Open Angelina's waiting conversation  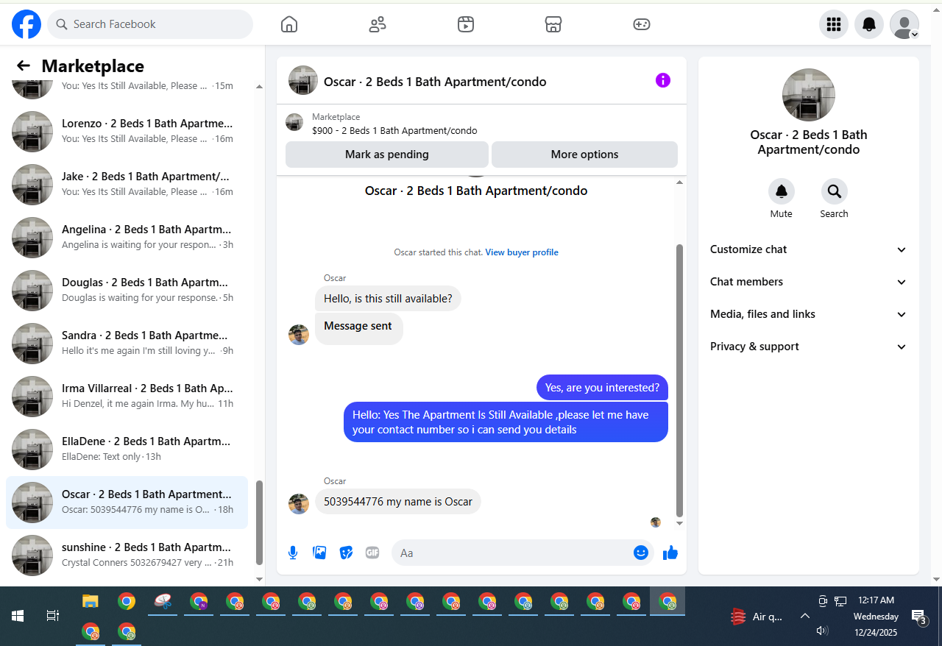(127, 238)
